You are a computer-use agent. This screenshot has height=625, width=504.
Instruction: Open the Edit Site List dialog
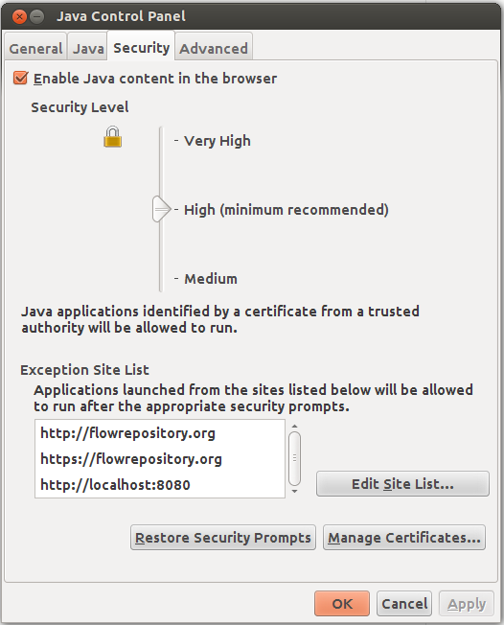click(x=402, y=484)
